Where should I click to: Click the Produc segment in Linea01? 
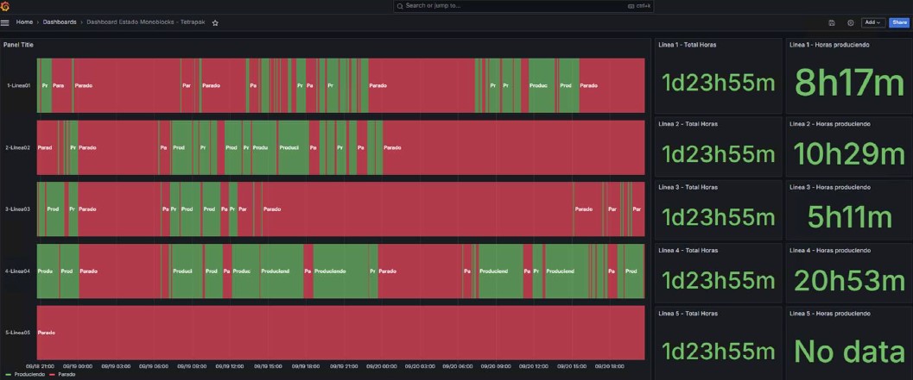click(x=542, y=85)
